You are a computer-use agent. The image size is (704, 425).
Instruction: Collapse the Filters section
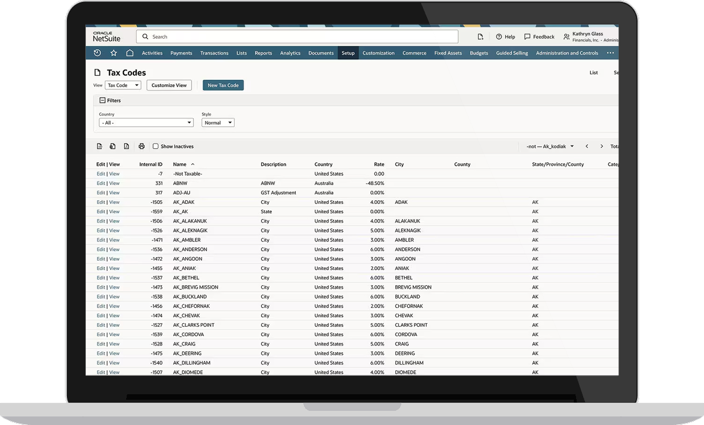point(102,100)
